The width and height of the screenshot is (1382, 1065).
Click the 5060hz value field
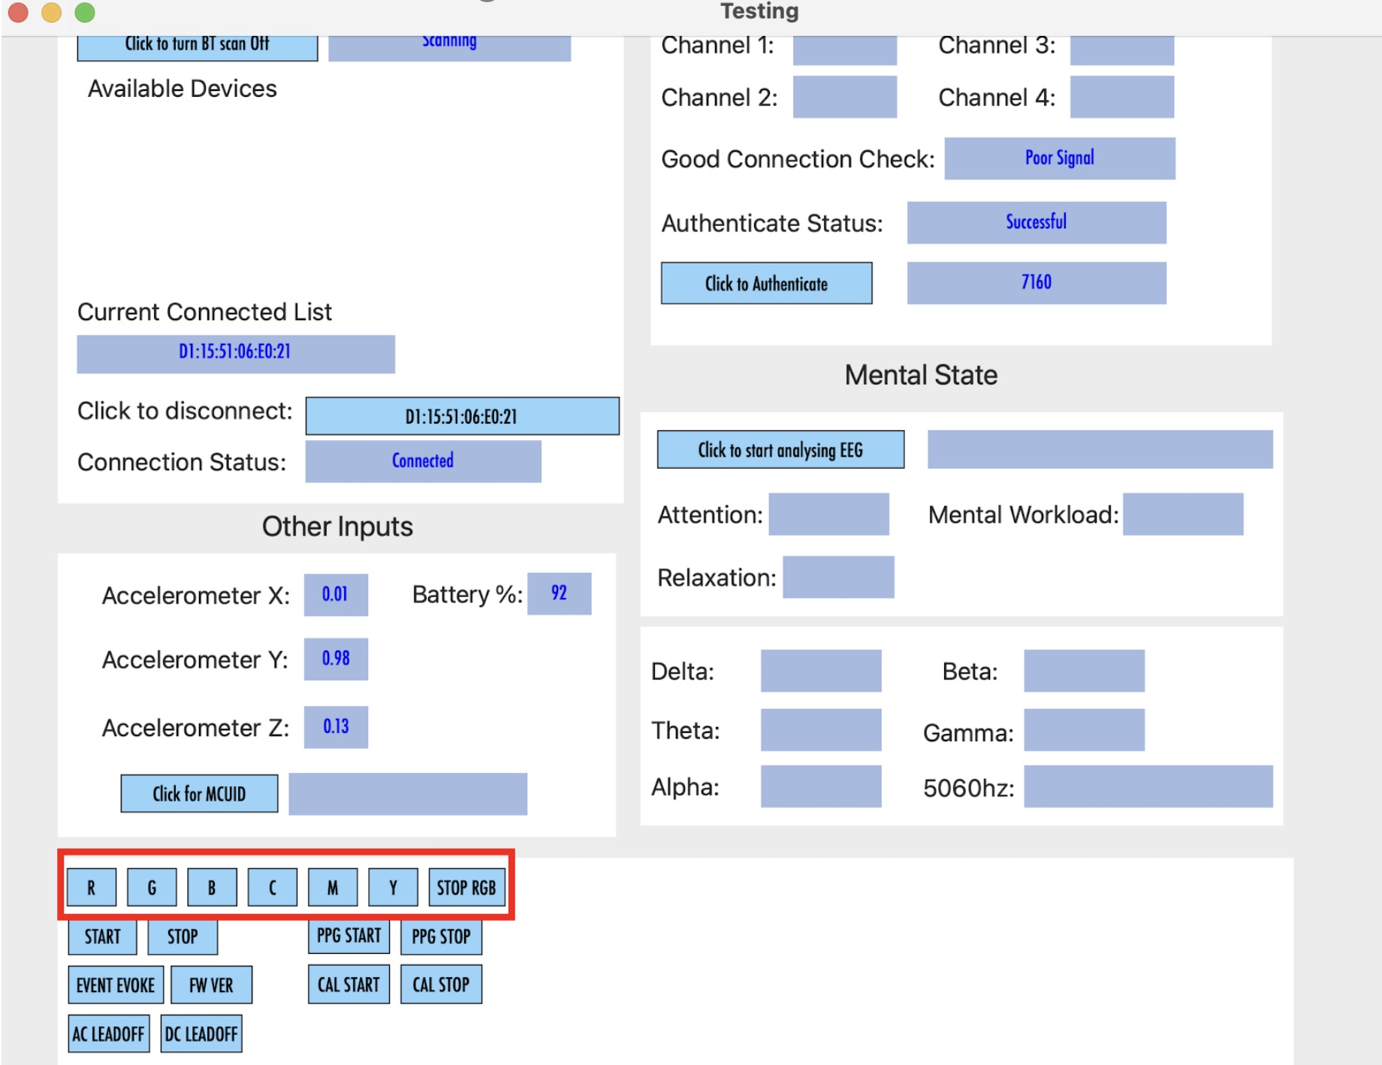pyautogui.click(x=1148, y=786)
